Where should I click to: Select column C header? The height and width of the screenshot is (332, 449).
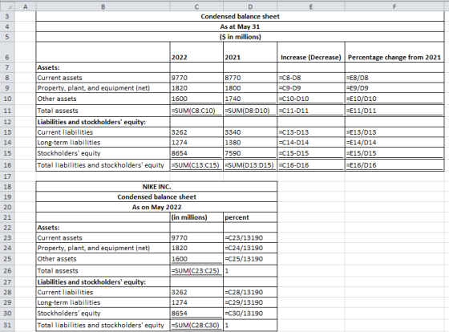click(x=196, y=6)
